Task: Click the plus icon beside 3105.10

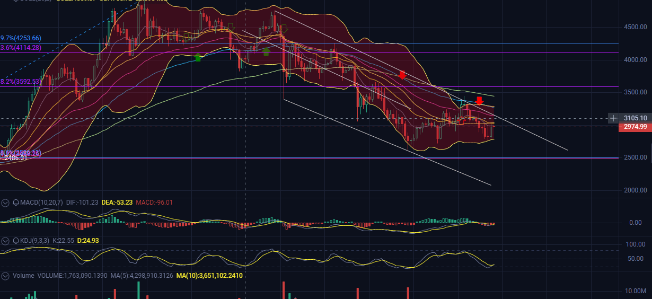Action: point(613,118)
